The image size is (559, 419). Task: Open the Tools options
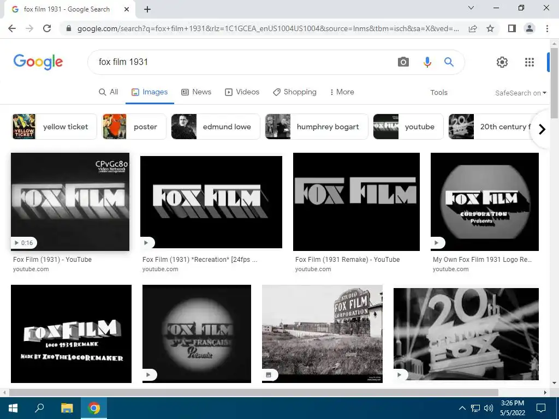438,93
